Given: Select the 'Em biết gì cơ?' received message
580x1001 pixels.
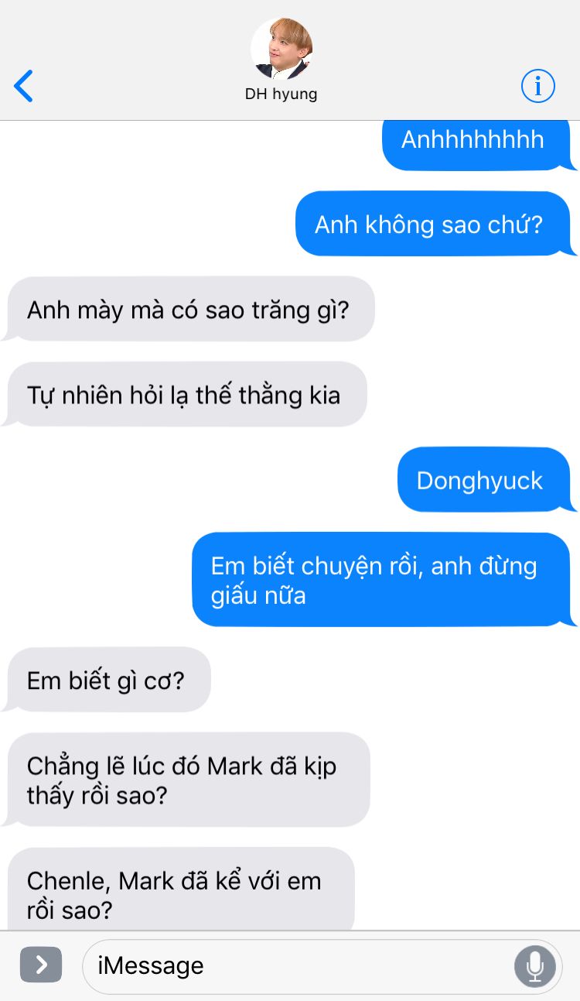Looking at the screenshot, I should pos(106,680).
